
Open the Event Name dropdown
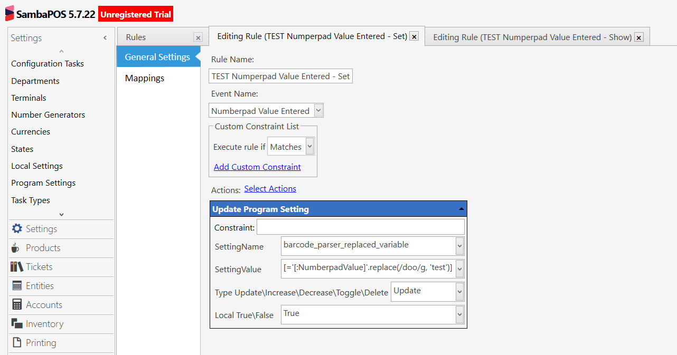coord(318,111)
